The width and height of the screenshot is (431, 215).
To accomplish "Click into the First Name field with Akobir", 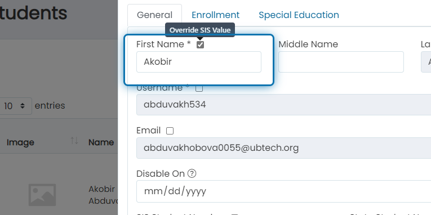I will coord(199,62).
